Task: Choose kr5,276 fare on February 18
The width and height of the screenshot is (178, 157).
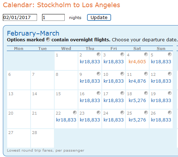Action: click(137, 101)
